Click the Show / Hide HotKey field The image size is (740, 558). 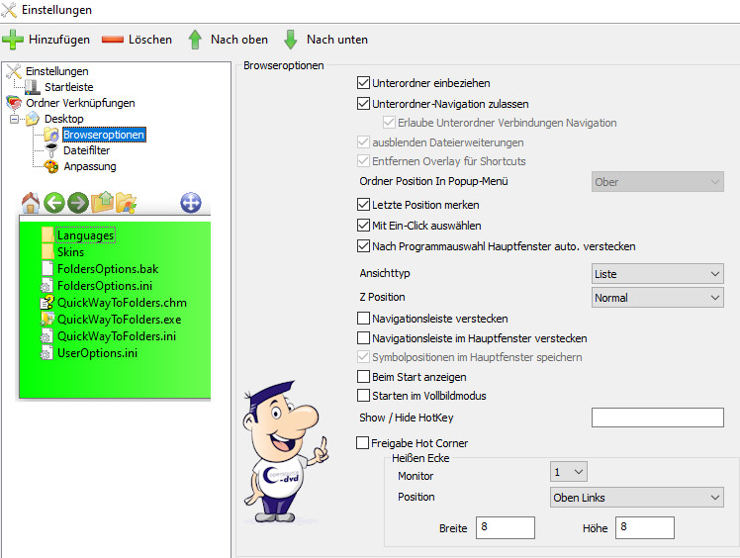click(658, 418)
